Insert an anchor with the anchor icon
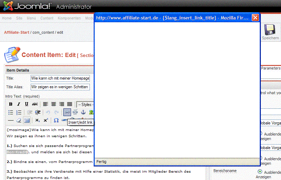The height and width of the screenshot is (180, 281). point(83,112)
